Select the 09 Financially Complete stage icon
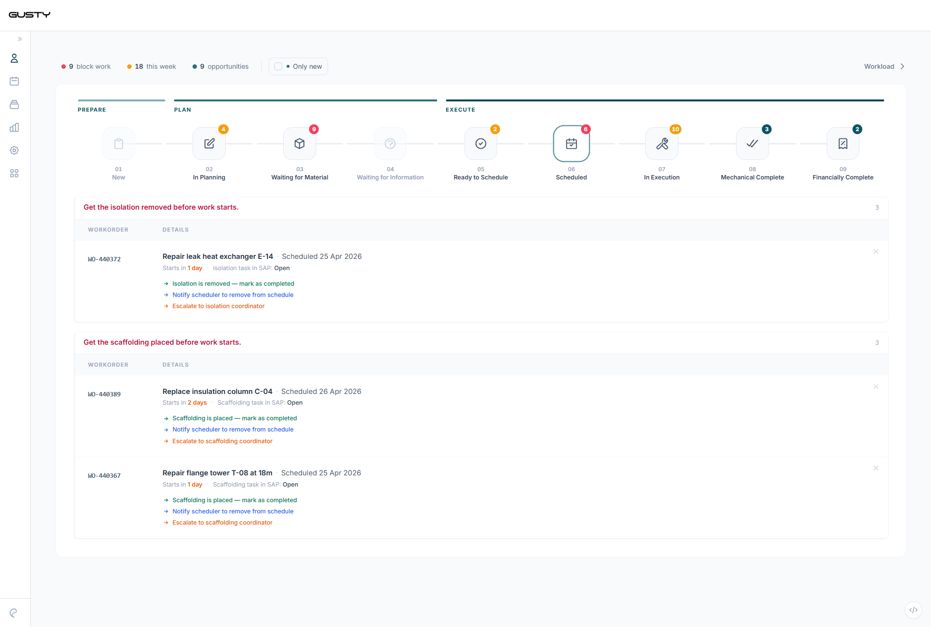Viewport: 931px width, 627px height. pyautogui.click(x=843, y=143)
